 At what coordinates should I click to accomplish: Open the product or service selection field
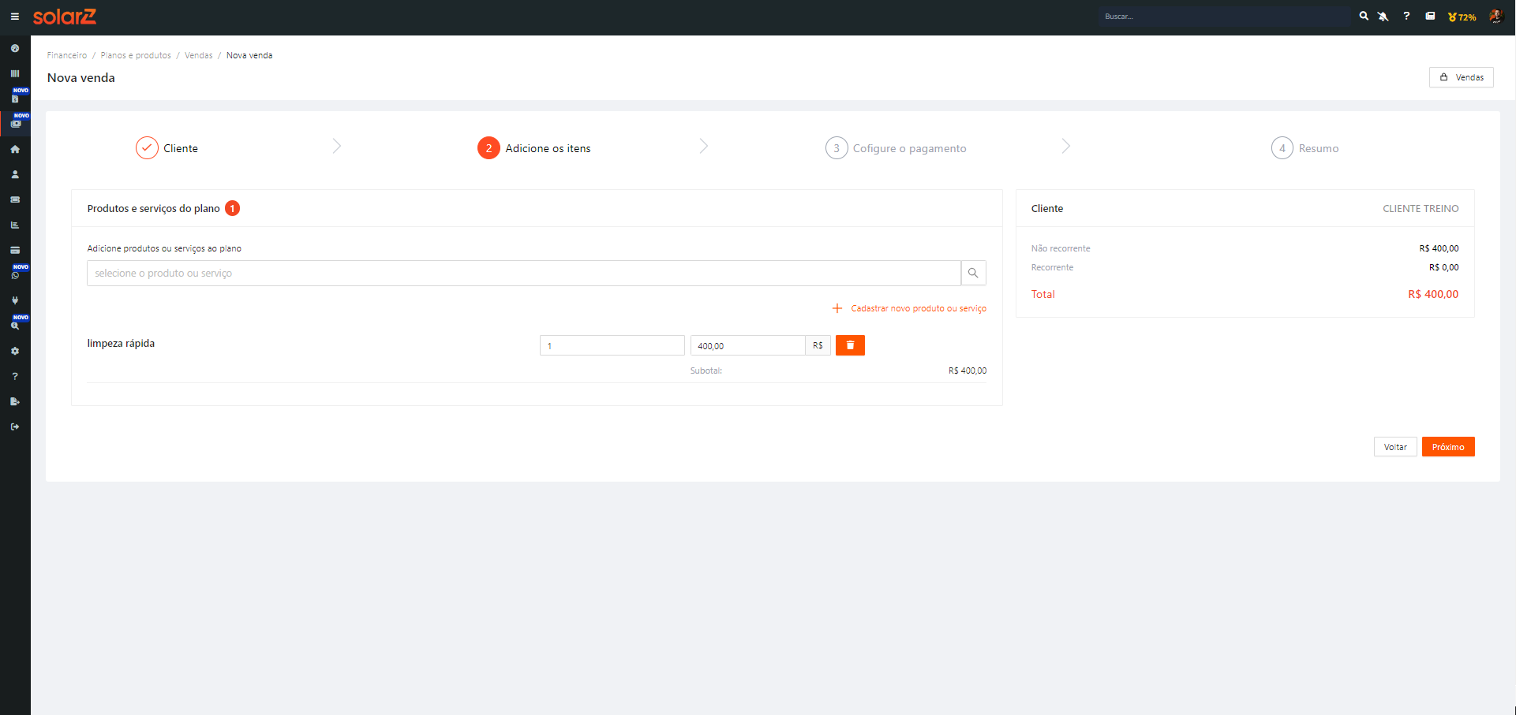click(523, 273)
